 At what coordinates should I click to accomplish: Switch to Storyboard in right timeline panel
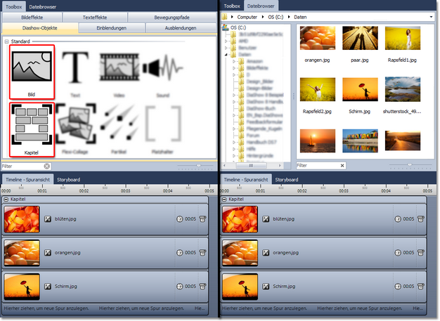pyautogui.click(x=287, y=180)
